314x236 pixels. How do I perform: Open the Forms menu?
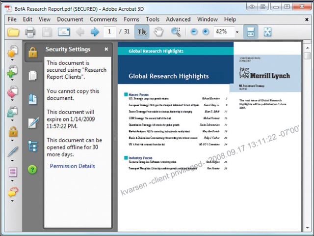(x=131, y=20)
